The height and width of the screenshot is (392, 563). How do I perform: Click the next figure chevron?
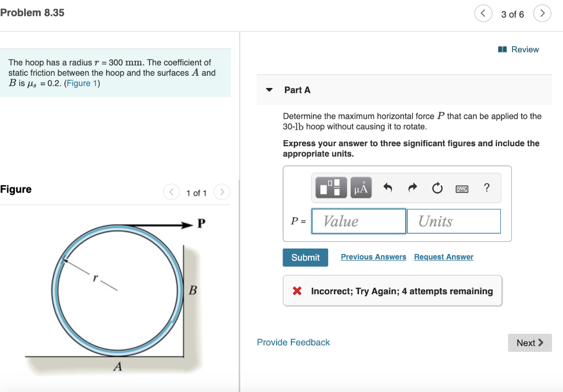pos(222,192)
